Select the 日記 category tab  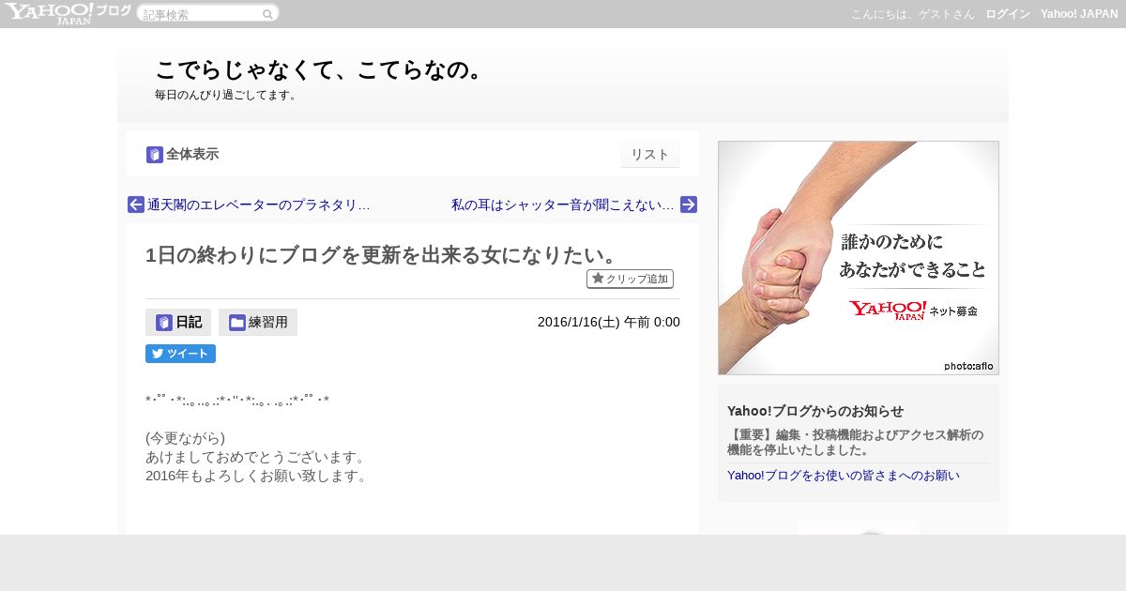tap(178, 322)
